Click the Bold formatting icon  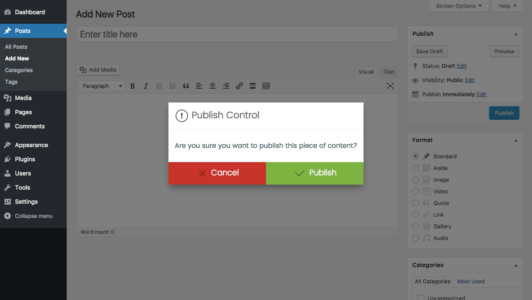[x=133, y=86]
